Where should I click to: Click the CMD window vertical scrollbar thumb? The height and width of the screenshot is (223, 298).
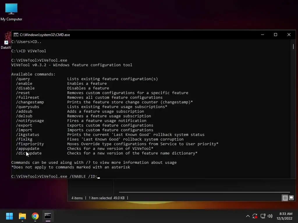pyautogui.click(x=293, y=46)
